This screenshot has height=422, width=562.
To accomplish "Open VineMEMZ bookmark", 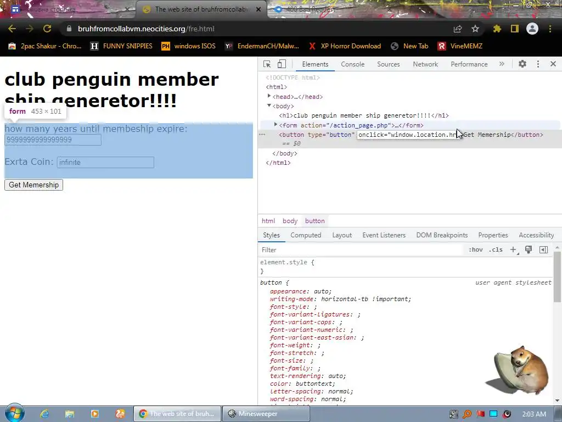I will coord(460,46).
